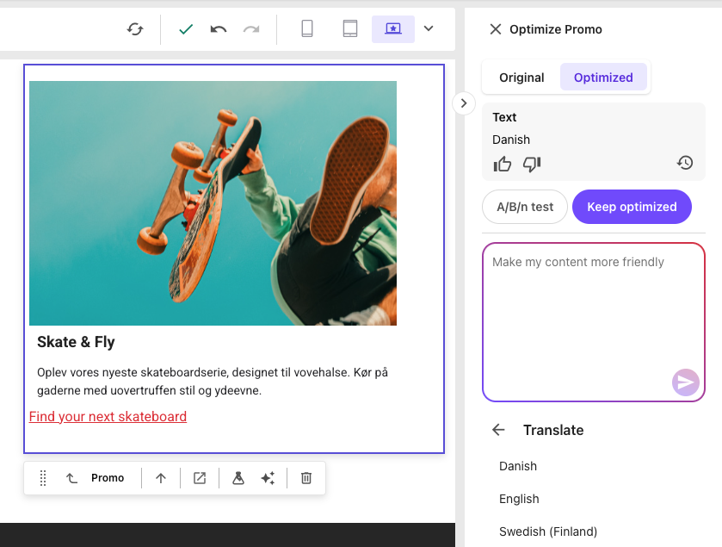Delete the Promo block with the trash icon

point(305,477)
